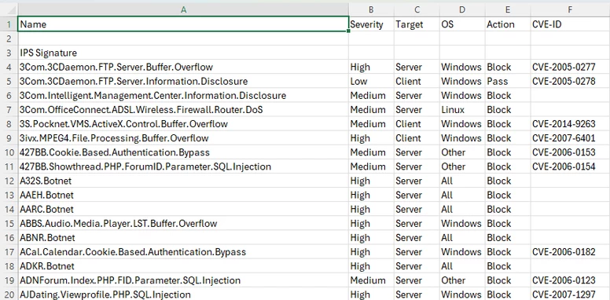Select All OS cell for A32S.Botnet
610x300 pixels.
pos(462,181)
